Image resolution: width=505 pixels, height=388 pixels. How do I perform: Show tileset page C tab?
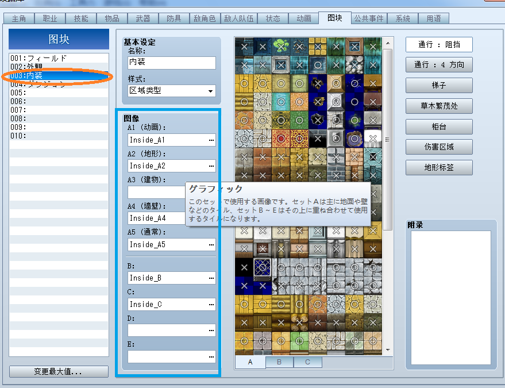307,362
